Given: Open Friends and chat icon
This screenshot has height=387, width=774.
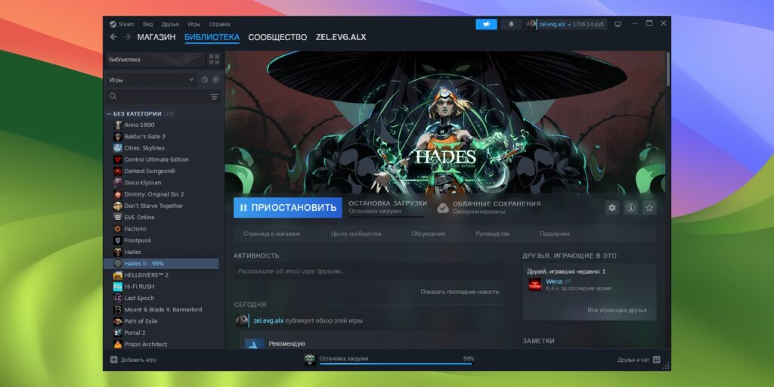Looking at the screenshot, I should pos(656,360).
